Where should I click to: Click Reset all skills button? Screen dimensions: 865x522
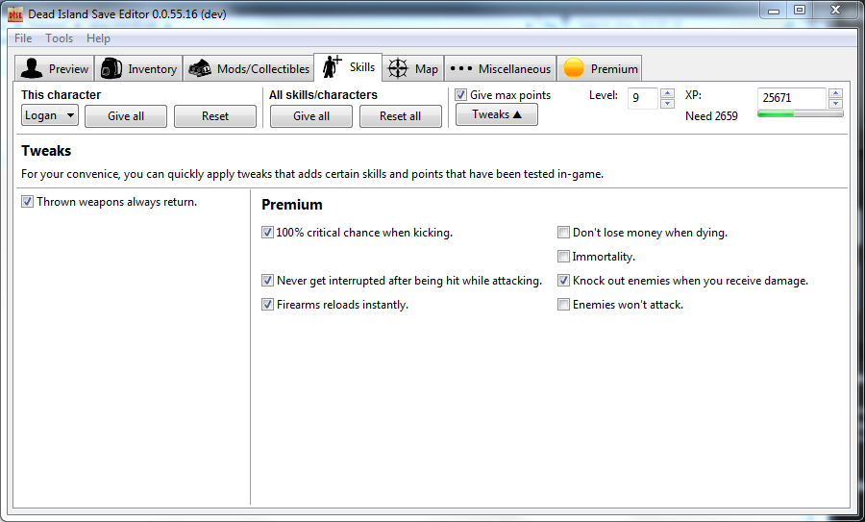tap(400, 116)
